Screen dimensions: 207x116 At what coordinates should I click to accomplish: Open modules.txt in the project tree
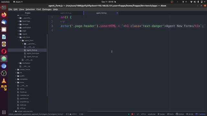pyautogui.click(x=25, y=95)
